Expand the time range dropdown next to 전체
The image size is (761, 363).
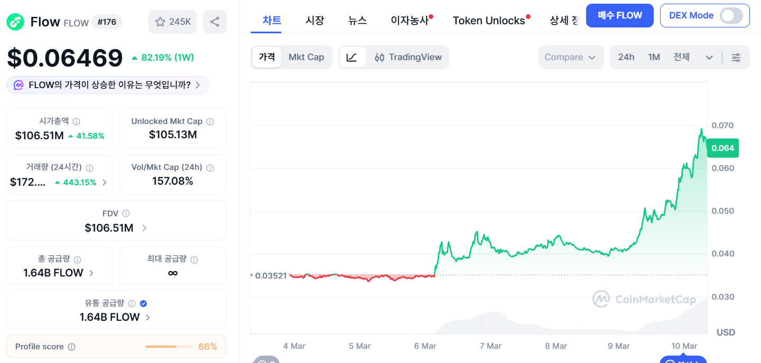(709, 57)
